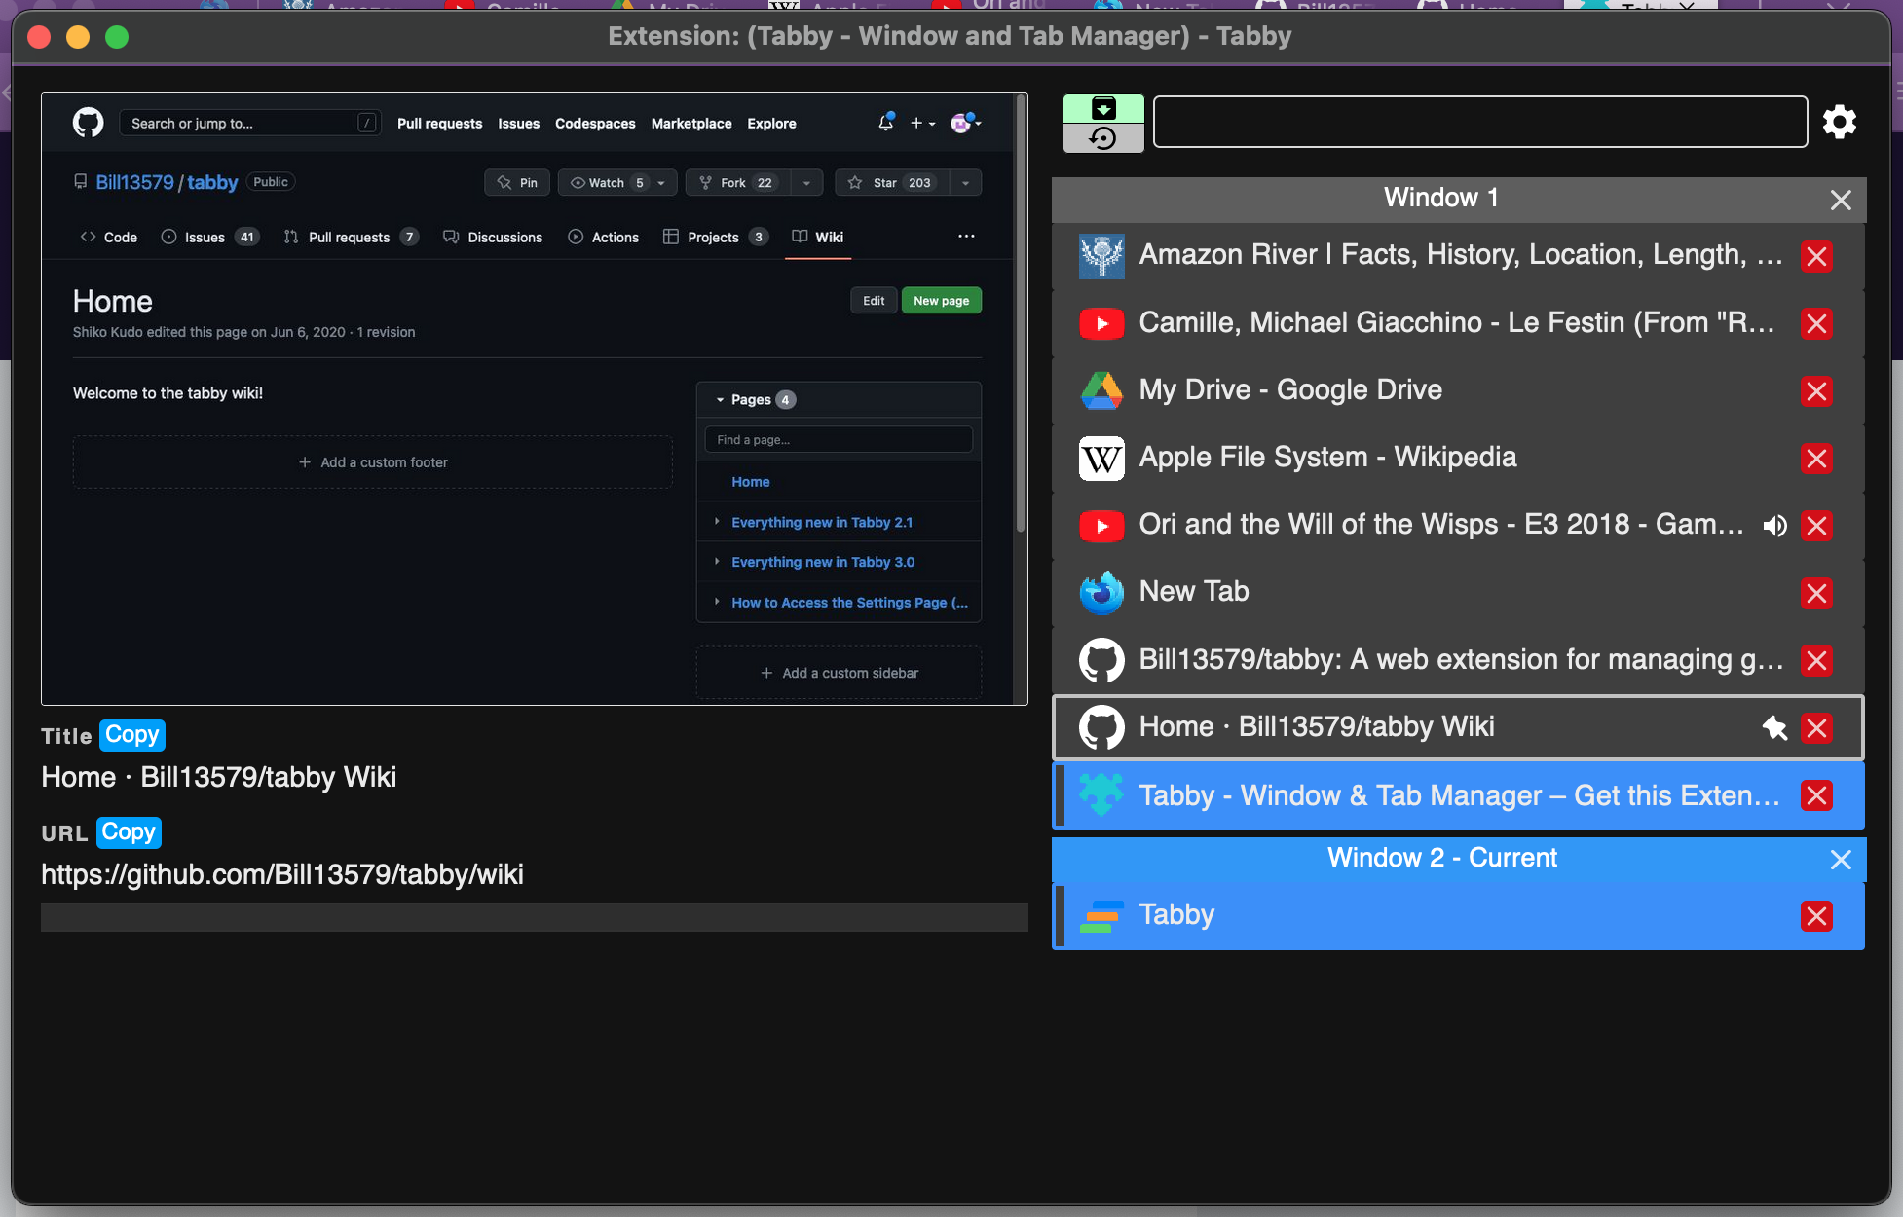Focus the tab search field
Image resolution: width=1903 pixels, height=1217 pixels.
coord(1479,123)
